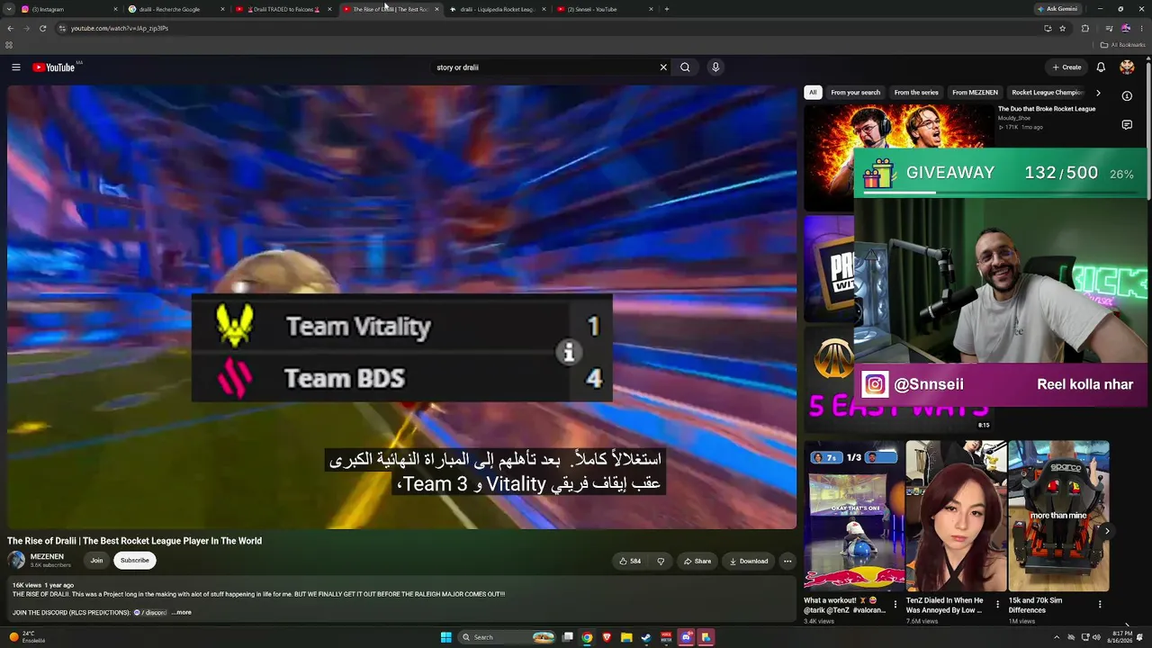Open Discord from the taskbar

(x=686, y=637)
